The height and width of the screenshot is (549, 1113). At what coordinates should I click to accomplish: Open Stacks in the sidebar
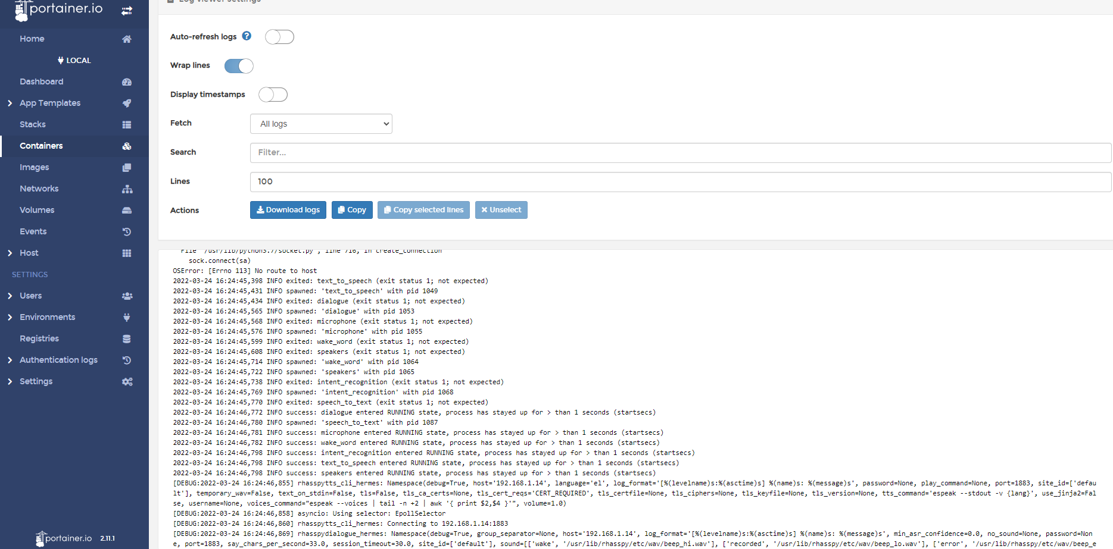click(33, 124)
